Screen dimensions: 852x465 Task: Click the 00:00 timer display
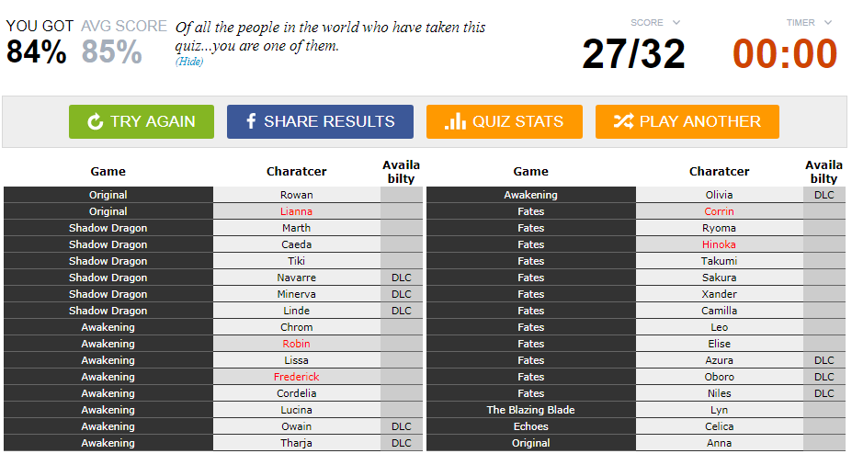coord(785,54)
